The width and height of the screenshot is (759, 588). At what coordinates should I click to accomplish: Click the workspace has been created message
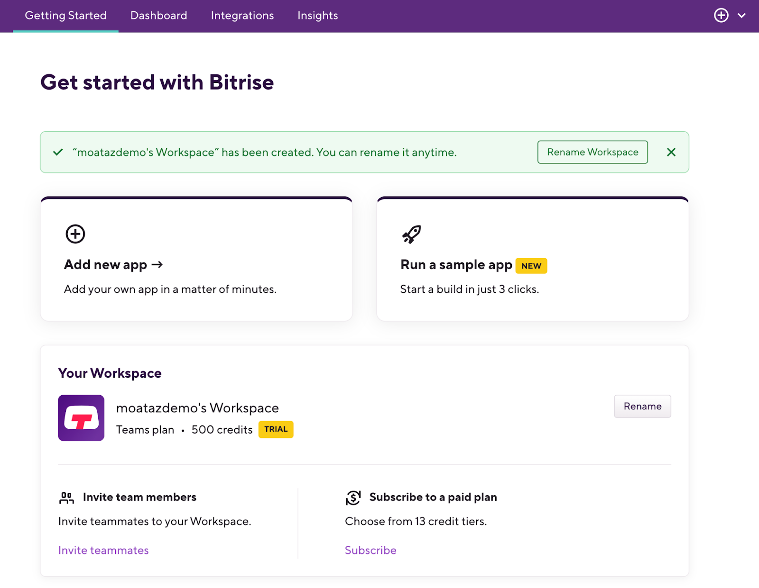click(x=265, y=152)
